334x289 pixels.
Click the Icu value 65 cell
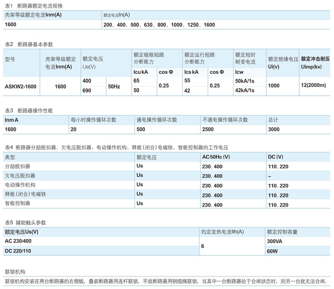pos(137,81)
